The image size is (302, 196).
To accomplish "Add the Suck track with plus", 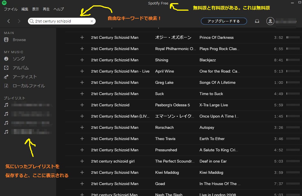I will pyautogui.click(x=82, y=94).
